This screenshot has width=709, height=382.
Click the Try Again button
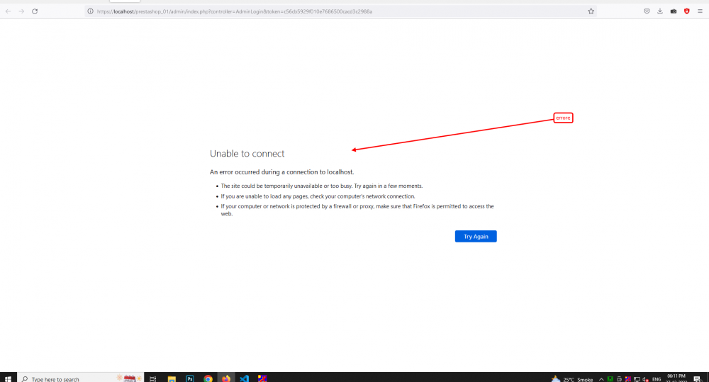coord(476,237)
